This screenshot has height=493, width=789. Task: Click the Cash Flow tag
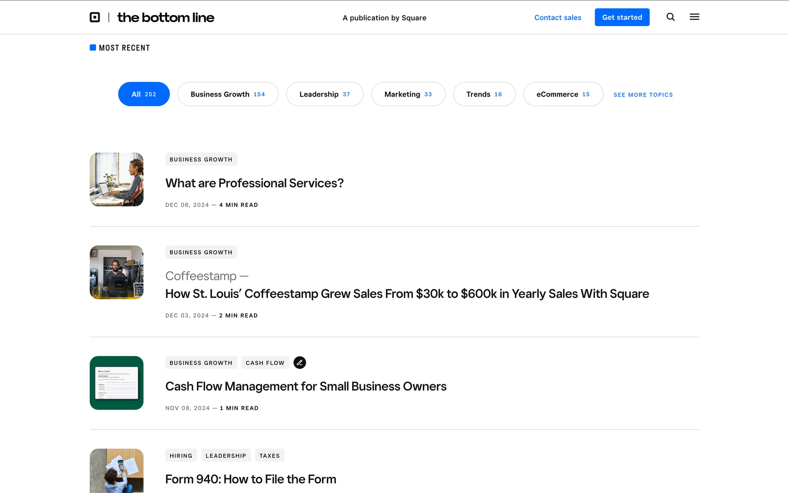tap(265, 363)
